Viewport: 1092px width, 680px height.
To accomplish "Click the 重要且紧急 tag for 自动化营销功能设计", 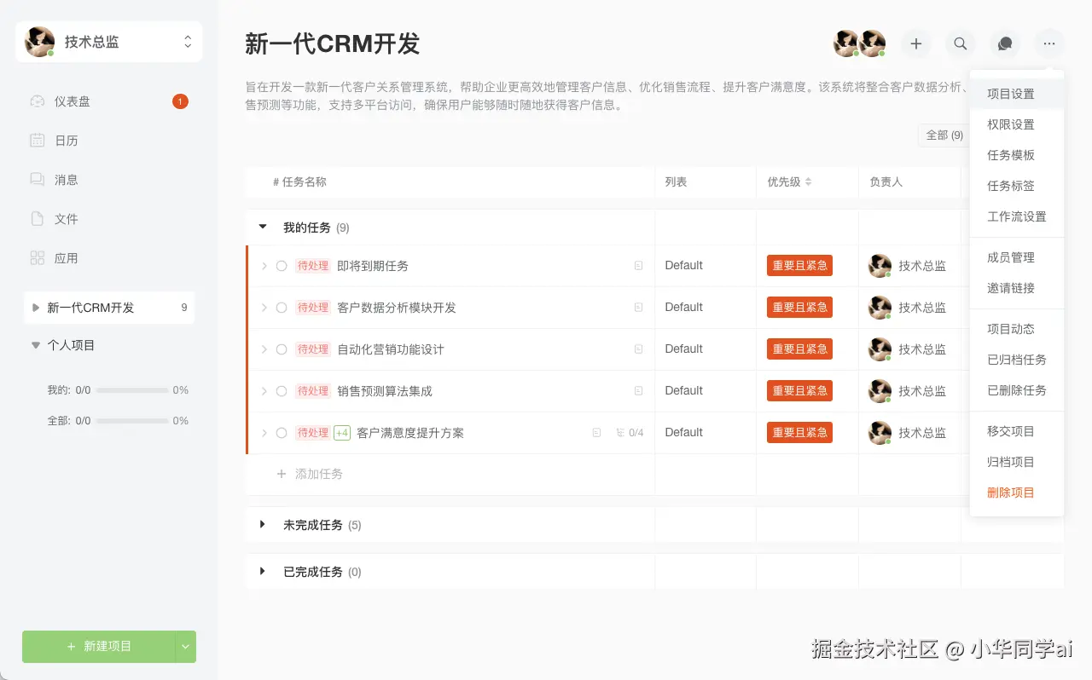I will (800, 349).
